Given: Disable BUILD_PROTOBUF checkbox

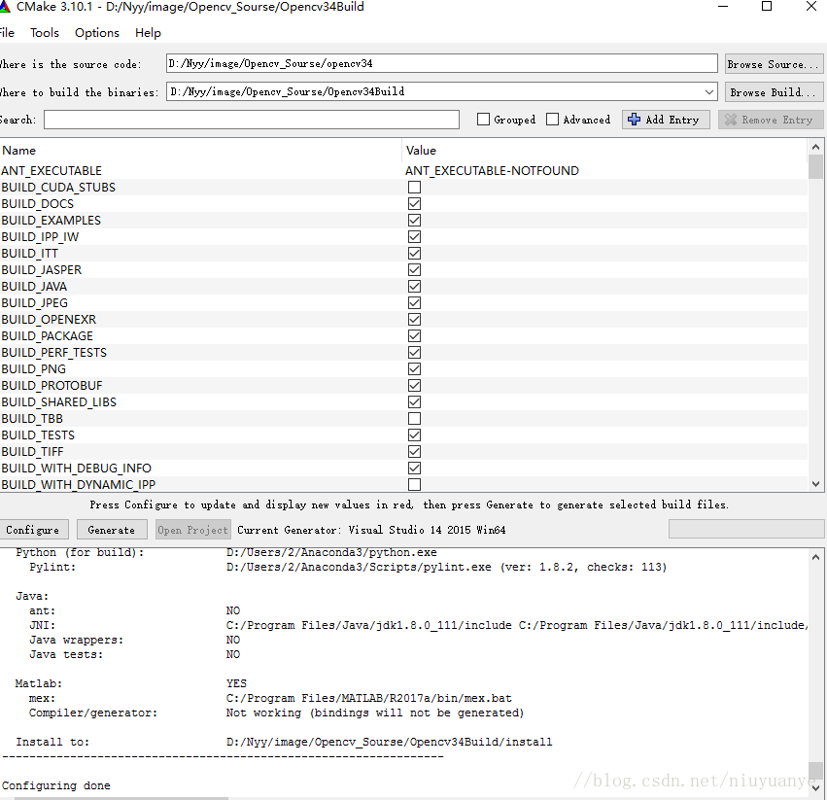Looking at the screenshot, I should coord(415,386).
